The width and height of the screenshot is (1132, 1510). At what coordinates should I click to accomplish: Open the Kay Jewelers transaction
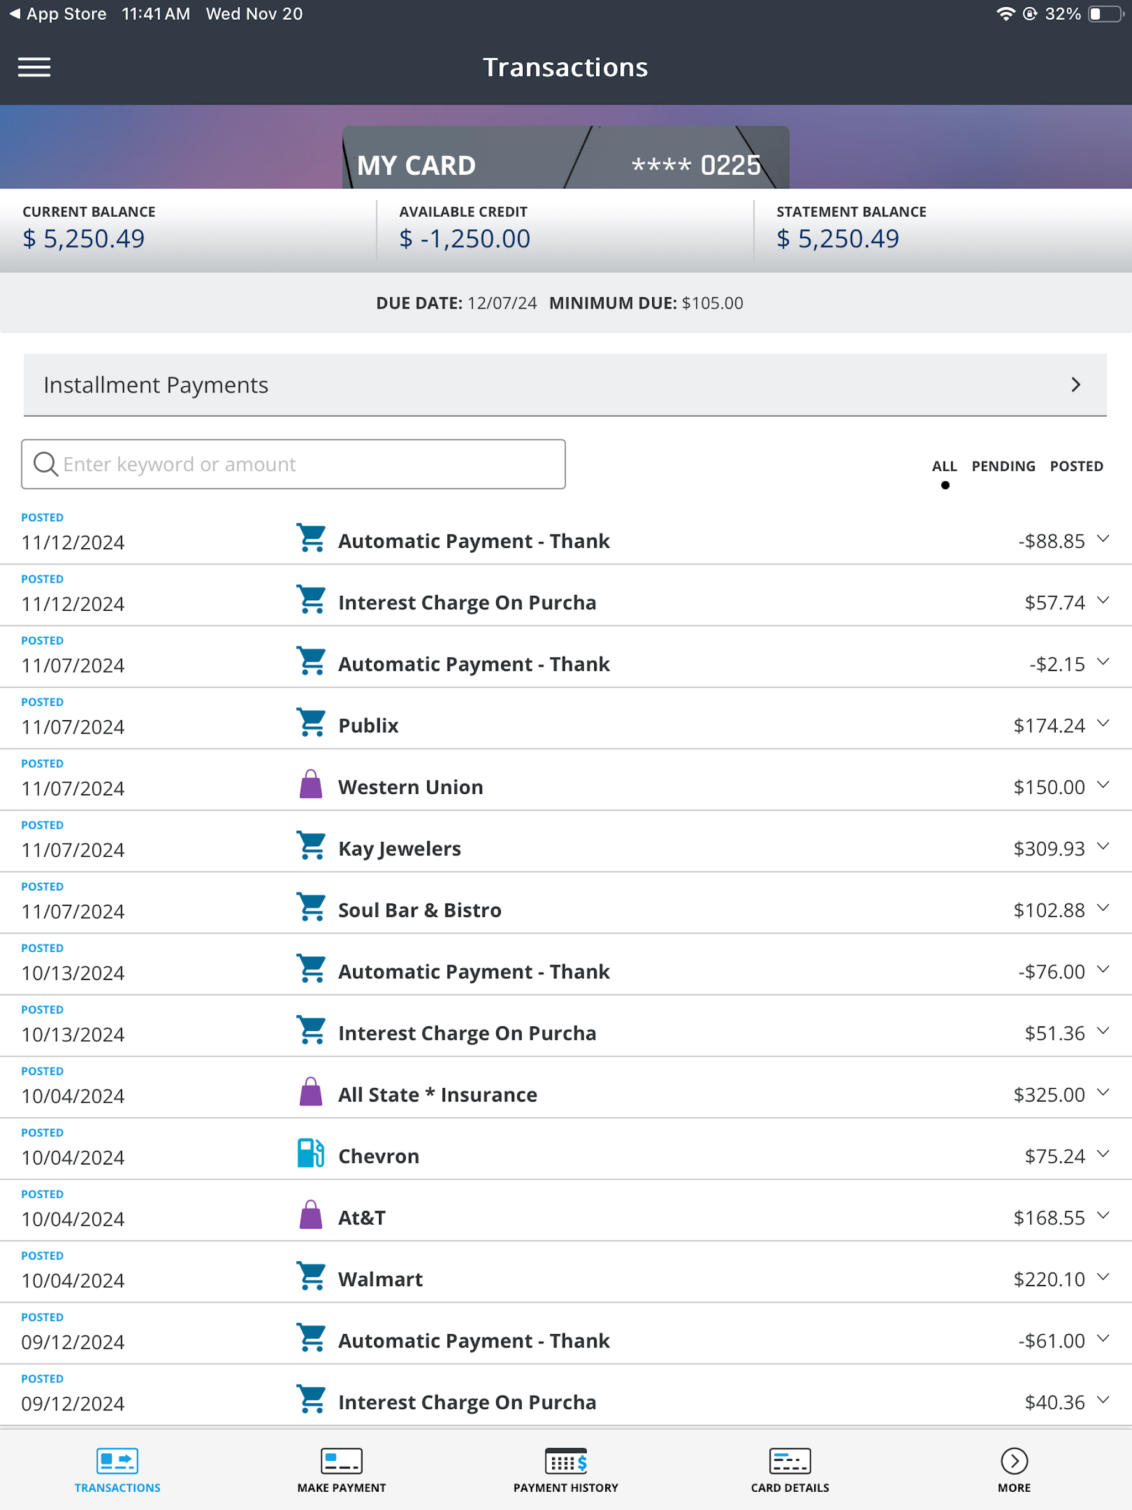point(566,841)
